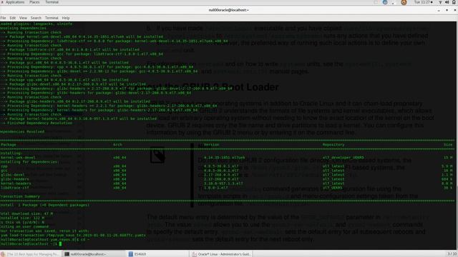This screenshot has width=458, height=257.
Task: Close the terminal window
Action: point(455,10)
